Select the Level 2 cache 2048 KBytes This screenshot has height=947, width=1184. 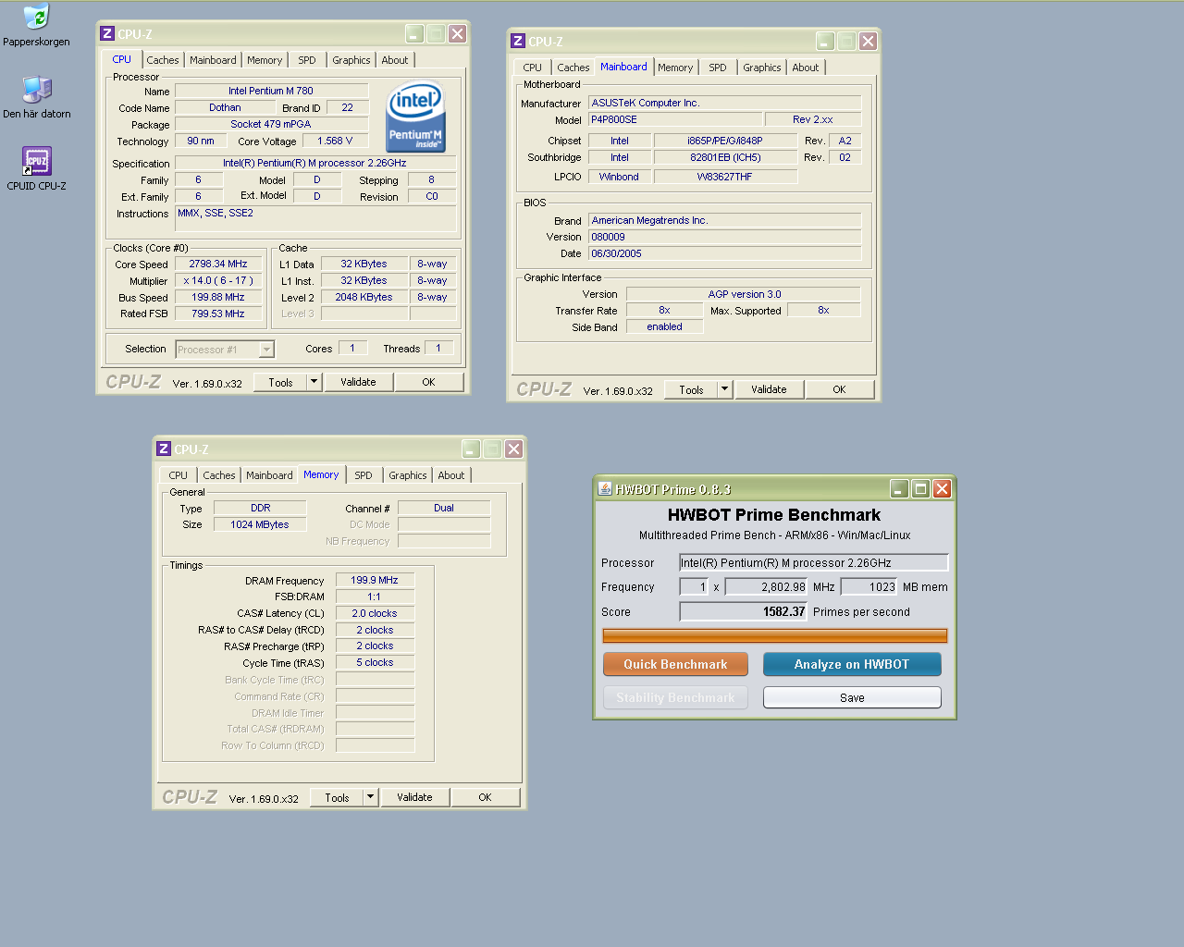[x=364, y=297]
